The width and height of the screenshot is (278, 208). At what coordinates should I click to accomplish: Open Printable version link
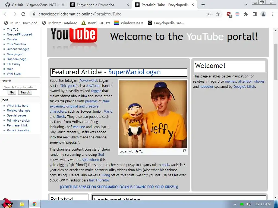pyautogui.click(x=18, y=121)
